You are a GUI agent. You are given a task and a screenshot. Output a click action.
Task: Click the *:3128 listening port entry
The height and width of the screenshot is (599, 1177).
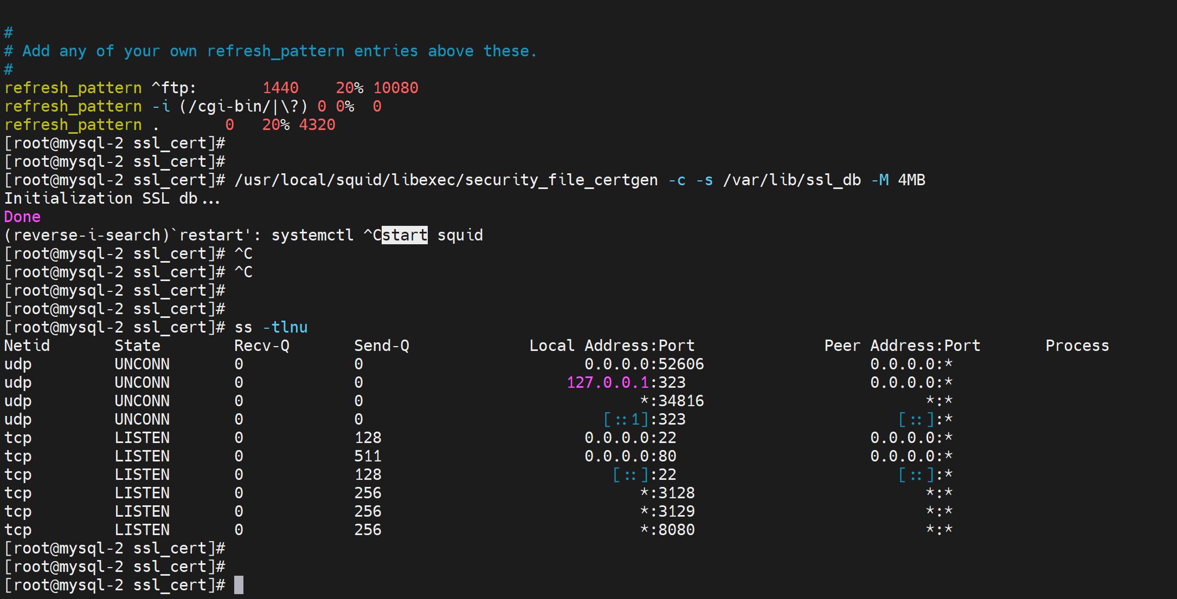click(x=667, y=493)
